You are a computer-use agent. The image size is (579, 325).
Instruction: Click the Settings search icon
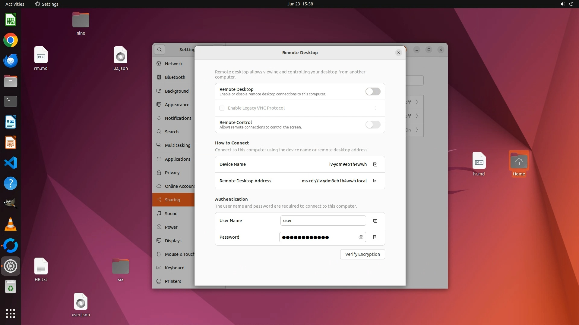[x=160, y=50]
